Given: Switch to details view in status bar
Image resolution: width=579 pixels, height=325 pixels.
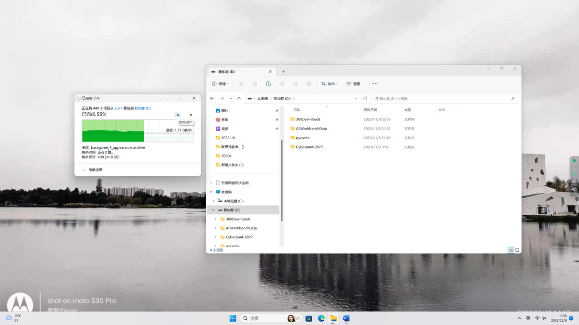Looking at the screenshot, I should point(511,250).
